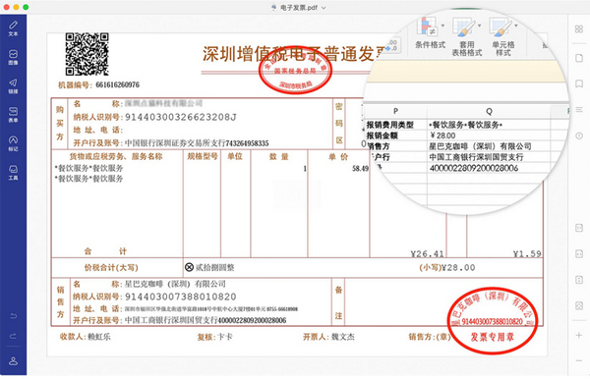This screenshot has width=590, height=379.
Task: Click the (小写)¥28.00 total
Action: tap(447, 267)
